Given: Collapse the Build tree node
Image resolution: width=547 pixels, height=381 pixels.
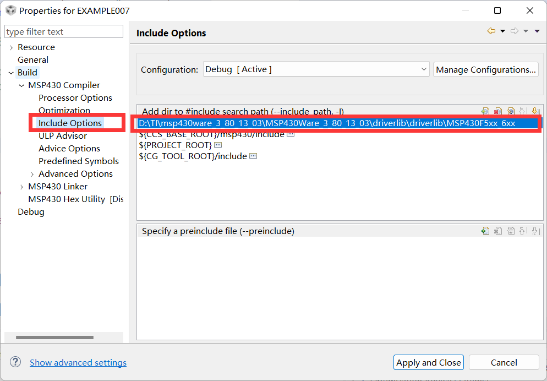Looking at the screenshot, I should (11, 73).
